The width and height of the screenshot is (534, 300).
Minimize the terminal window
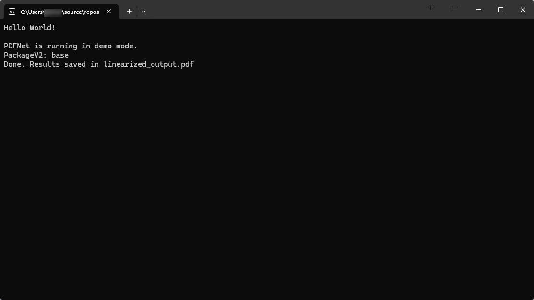(478, 10)
